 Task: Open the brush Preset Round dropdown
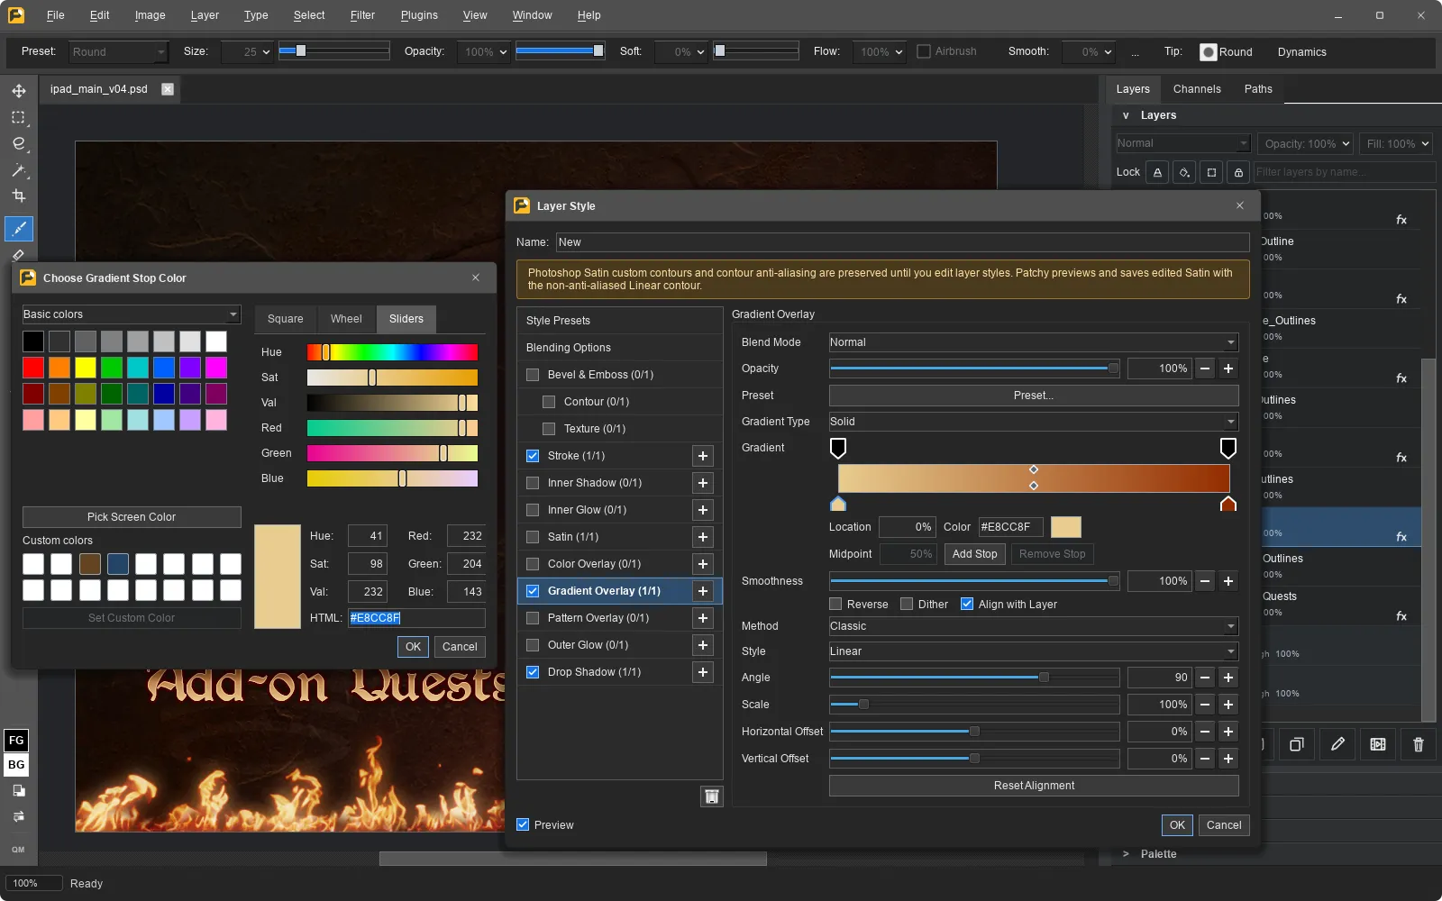click(119, 52)
